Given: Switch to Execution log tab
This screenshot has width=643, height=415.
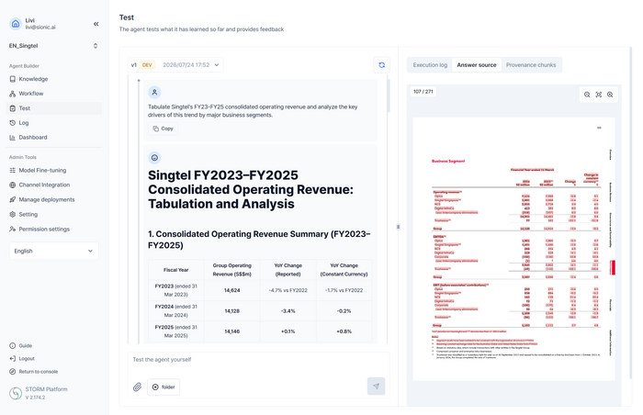Looking at the screenshot, I should pos(430,65).
